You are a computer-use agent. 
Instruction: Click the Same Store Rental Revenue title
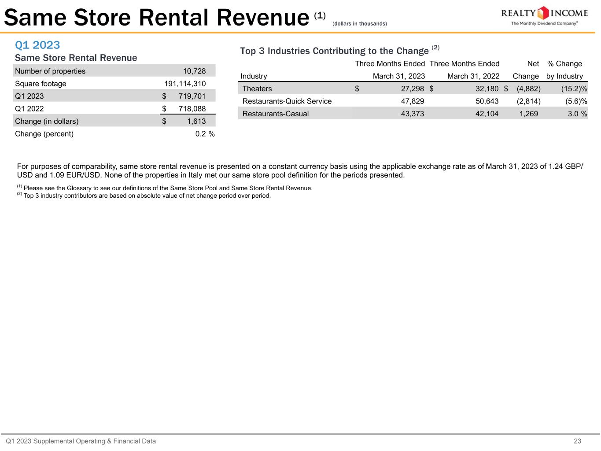[x=156, y=18]
